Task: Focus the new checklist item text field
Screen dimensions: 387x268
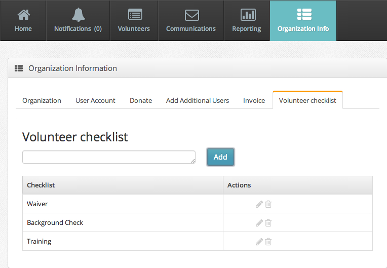Action: (109, 157)
